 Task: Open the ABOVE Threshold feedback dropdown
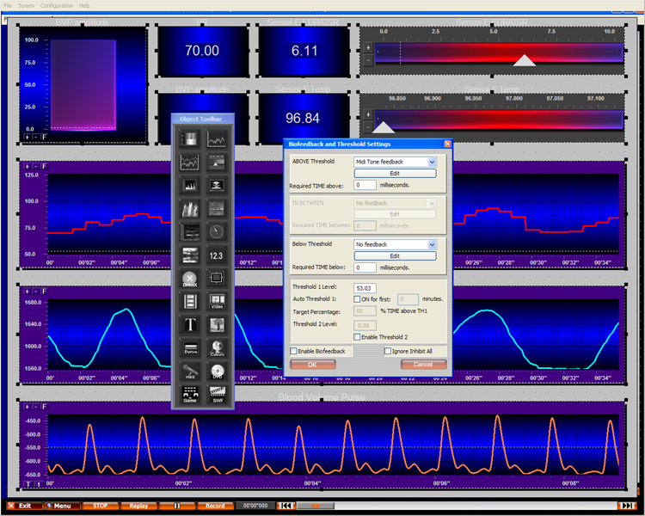(x=432, y=162)
